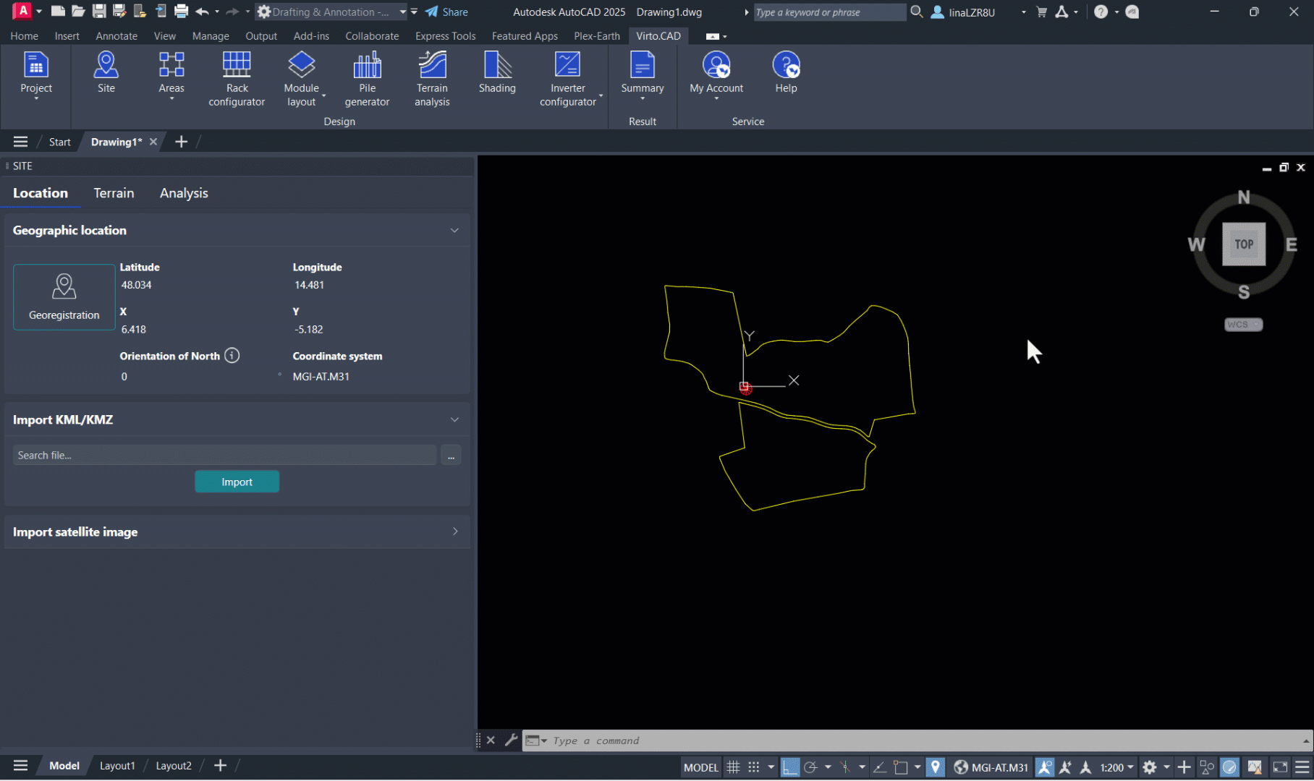Open the Customize Quick Access Toolbar dropdown
The image size is (1314, 781).
point(414,12)
